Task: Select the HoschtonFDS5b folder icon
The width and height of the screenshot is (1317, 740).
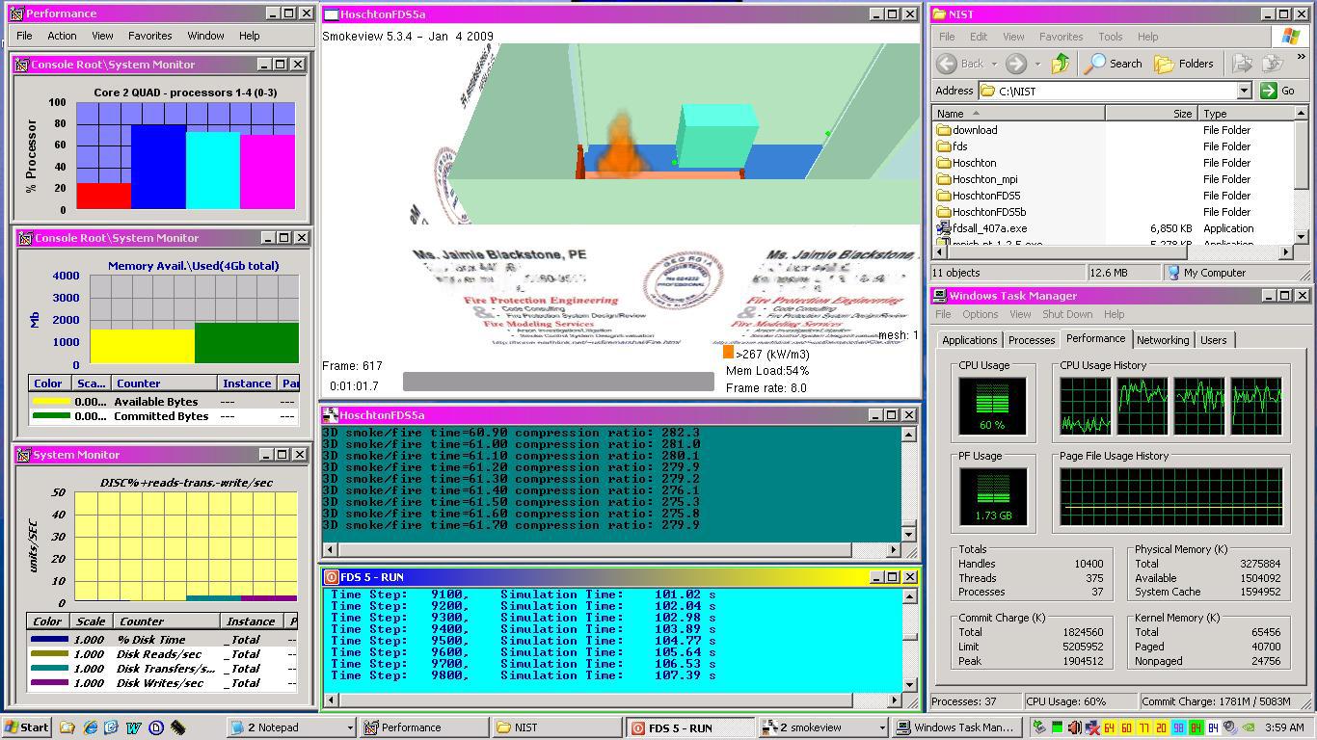Action: (944, 212)
